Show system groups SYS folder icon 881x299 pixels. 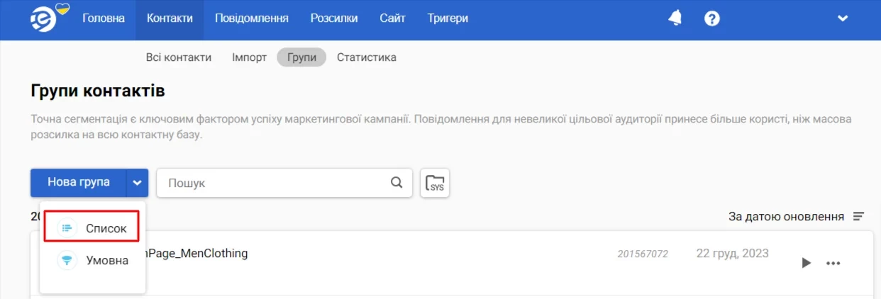click(x=435, y=183)
